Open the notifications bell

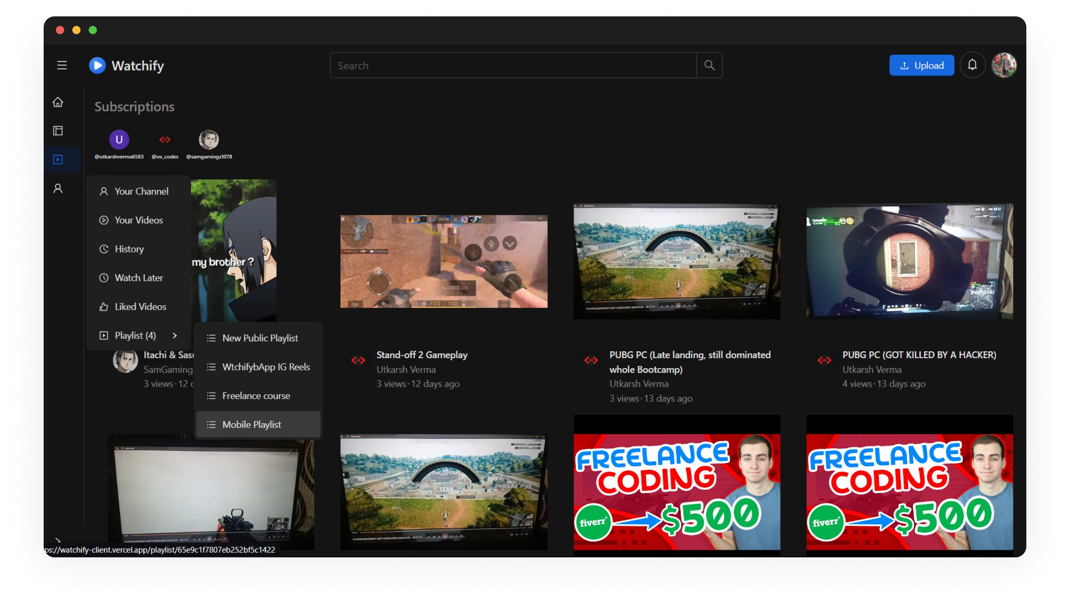tap(972, 65)
